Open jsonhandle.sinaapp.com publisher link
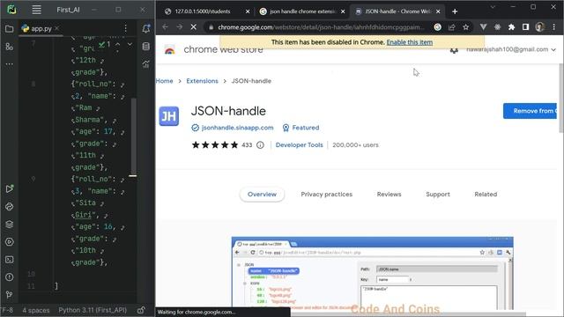The height and width of the screenshot is (317, 564). (x=237, y=128)
